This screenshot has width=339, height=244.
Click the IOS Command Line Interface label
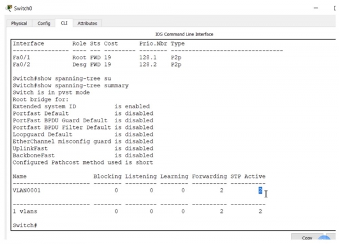pyautogui.click(x=184, y=34)
